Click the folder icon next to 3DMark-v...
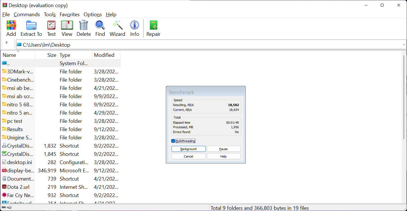 (4, 71)
